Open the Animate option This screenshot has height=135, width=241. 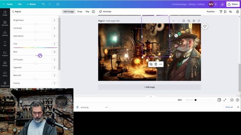105,12
